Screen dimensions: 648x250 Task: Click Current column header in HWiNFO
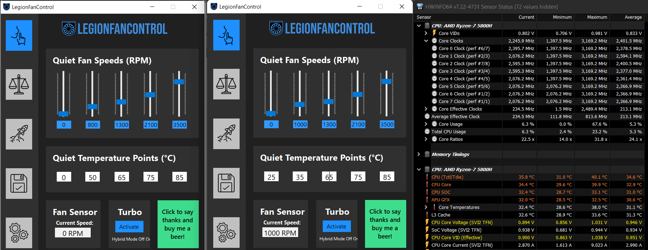pyautogui.click(x=519, y=17)
